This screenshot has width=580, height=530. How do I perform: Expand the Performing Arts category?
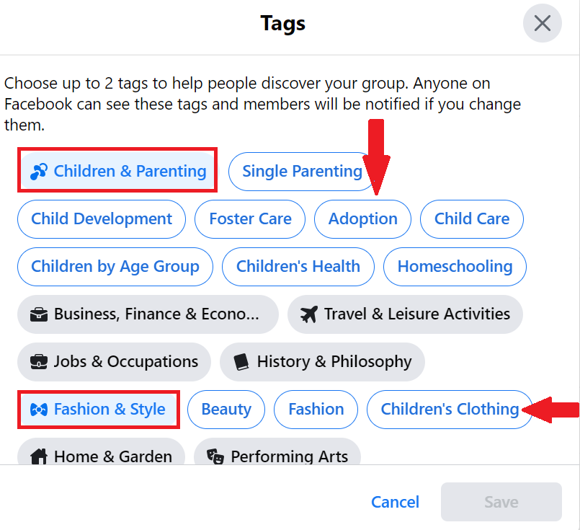(x=277, y=456)
